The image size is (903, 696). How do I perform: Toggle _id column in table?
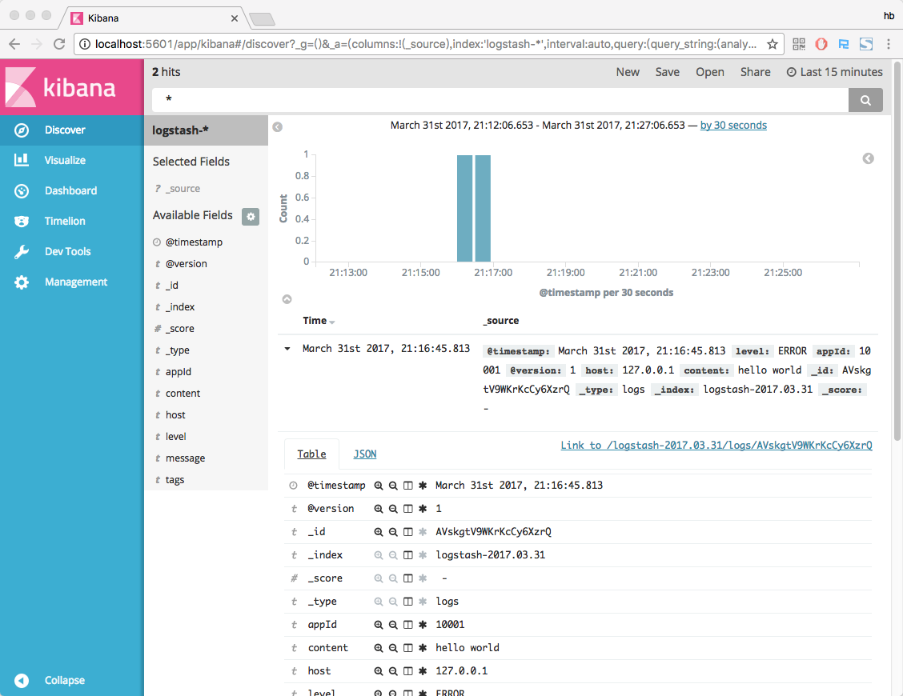pos(407,532)
